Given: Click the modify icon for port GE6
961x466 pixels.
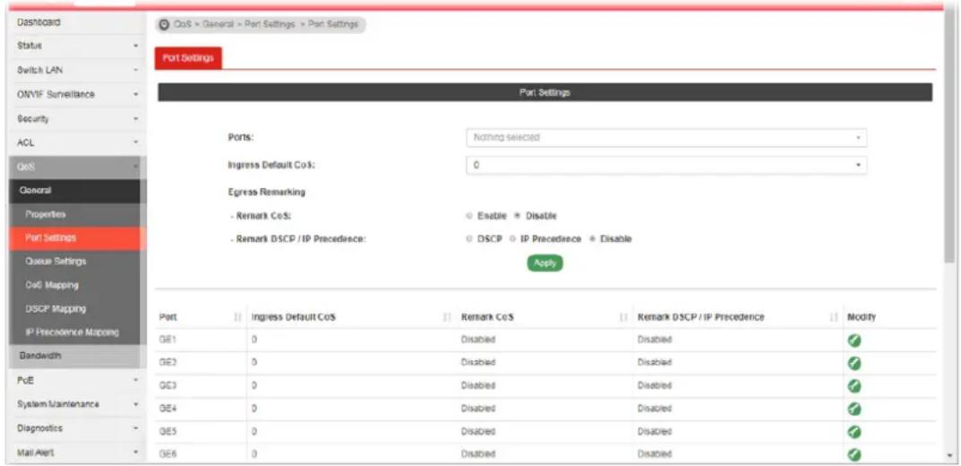Looking at the screenshot, I should click(855, 454).
